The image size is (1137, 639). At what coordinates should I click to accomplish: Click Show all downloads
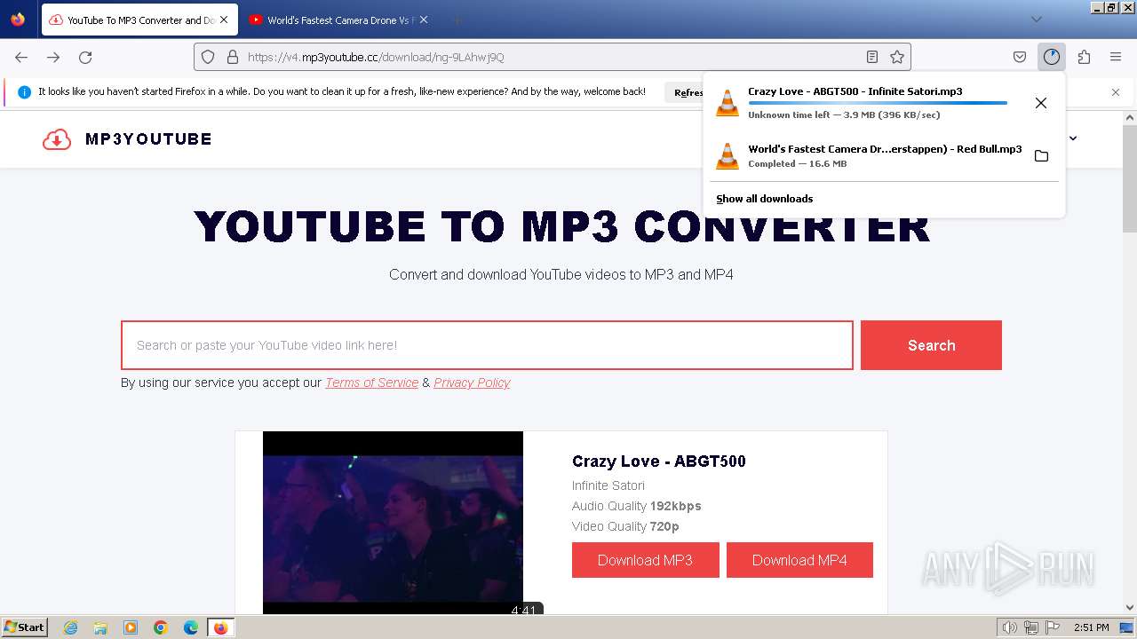[765, 199]
